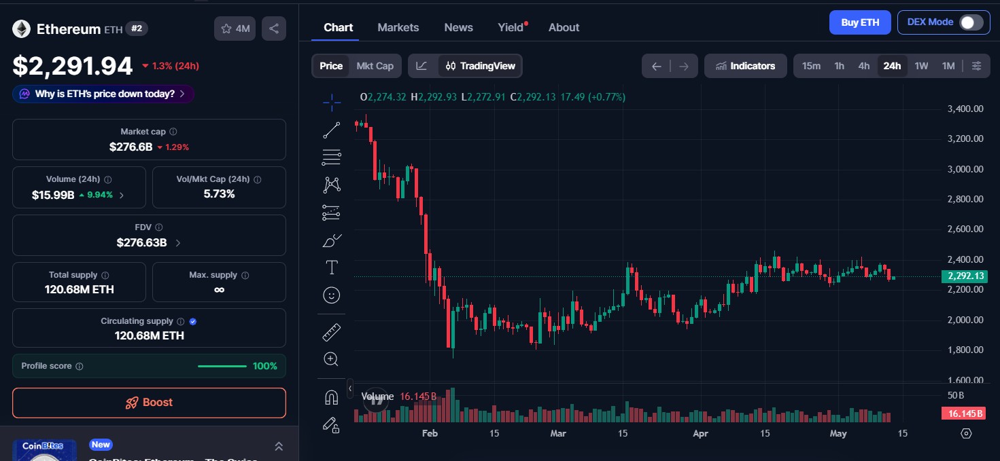Expand the CoinBites panel chevrons
1000x461 pixels.
279,446
